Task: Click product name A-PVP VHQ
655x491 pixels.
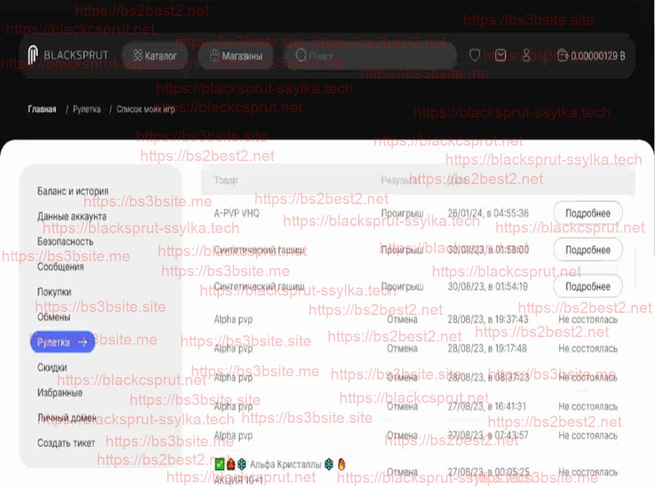Action: (236, 213)
